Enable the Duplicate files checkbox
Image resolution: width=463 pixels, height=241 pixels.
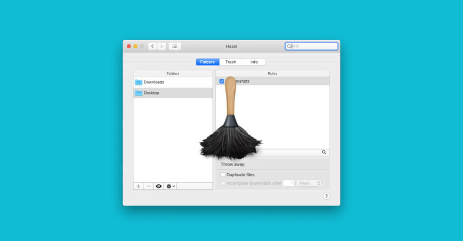tap(223, 175)
